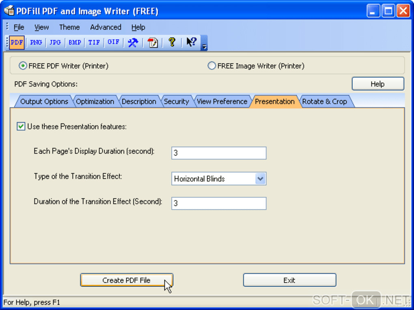Click the toolbar drag handle grip
The width and height of the screenshot is (414, 310).
click(7, 43)
